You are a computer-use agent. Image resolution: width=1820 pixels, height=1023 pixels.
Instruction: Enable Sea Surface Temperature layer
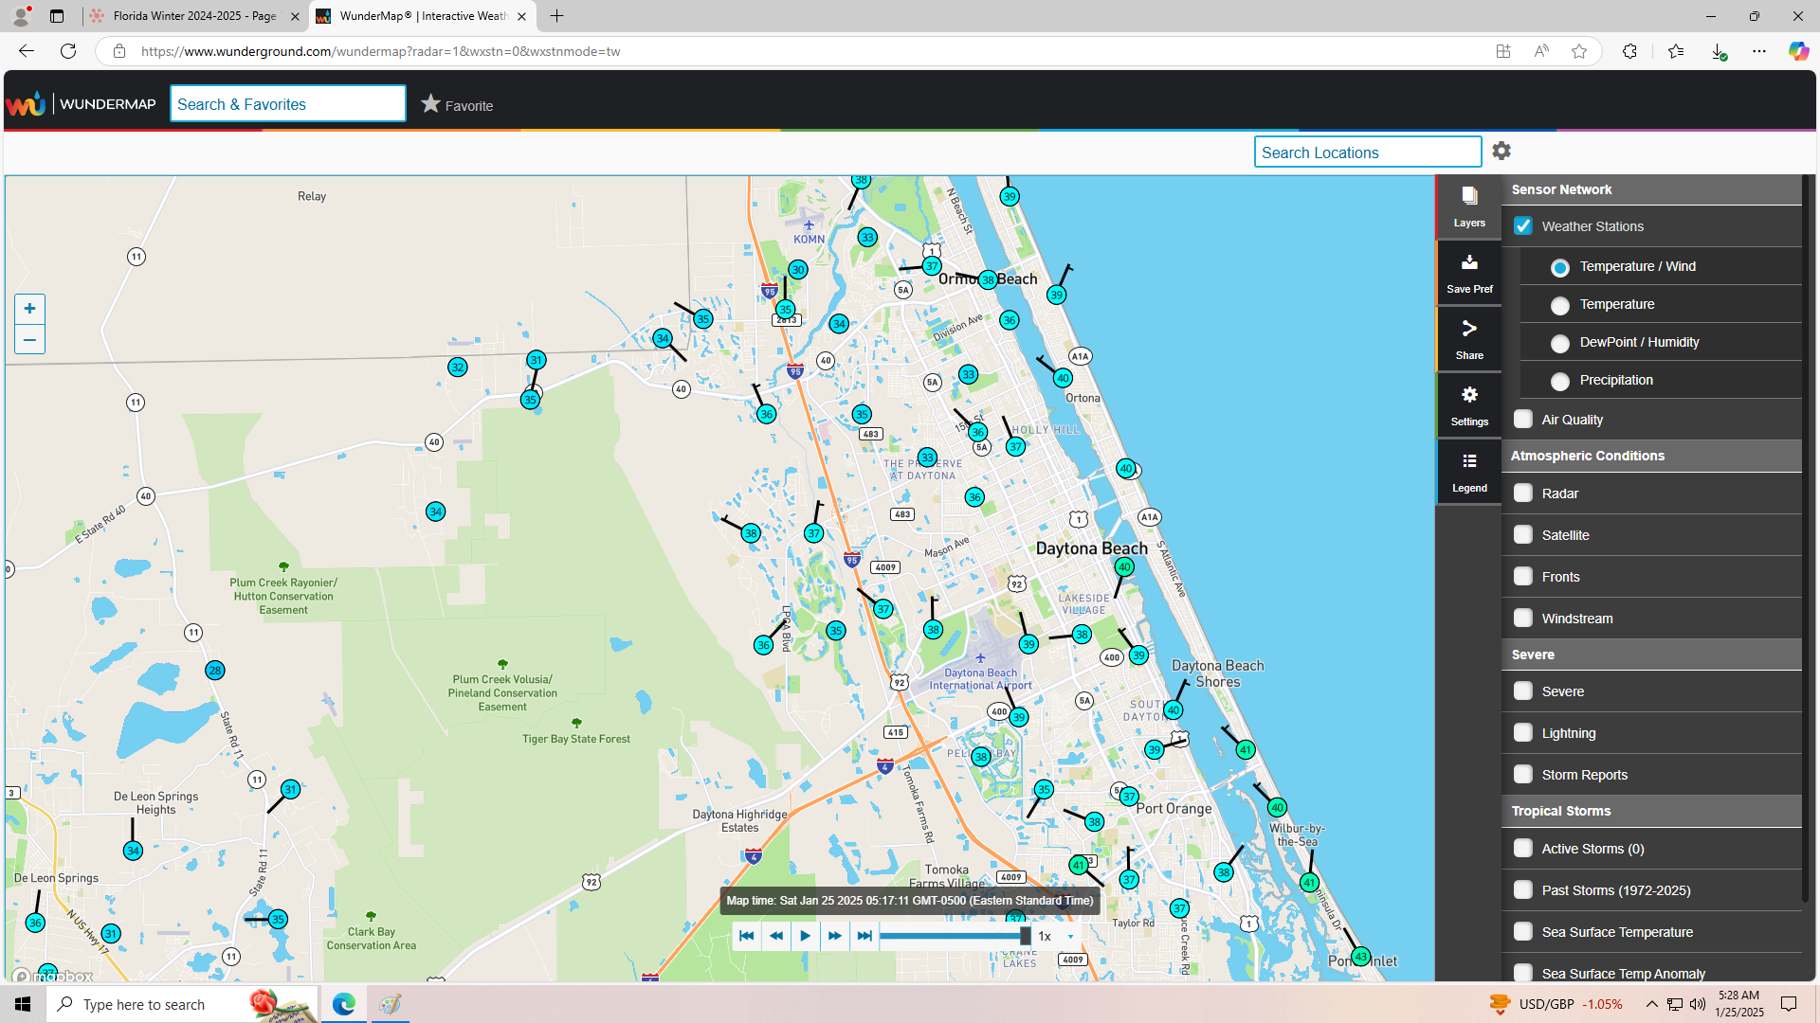coord(1523,931)
